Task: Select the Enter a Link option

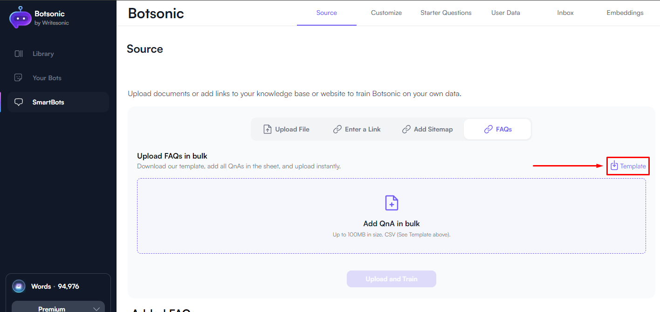Action: pyautogui.click(x=357, y=129)
